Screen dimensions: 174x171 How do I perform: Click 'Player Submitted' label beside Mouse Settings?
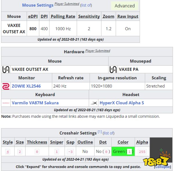click(x=67, y=4)
